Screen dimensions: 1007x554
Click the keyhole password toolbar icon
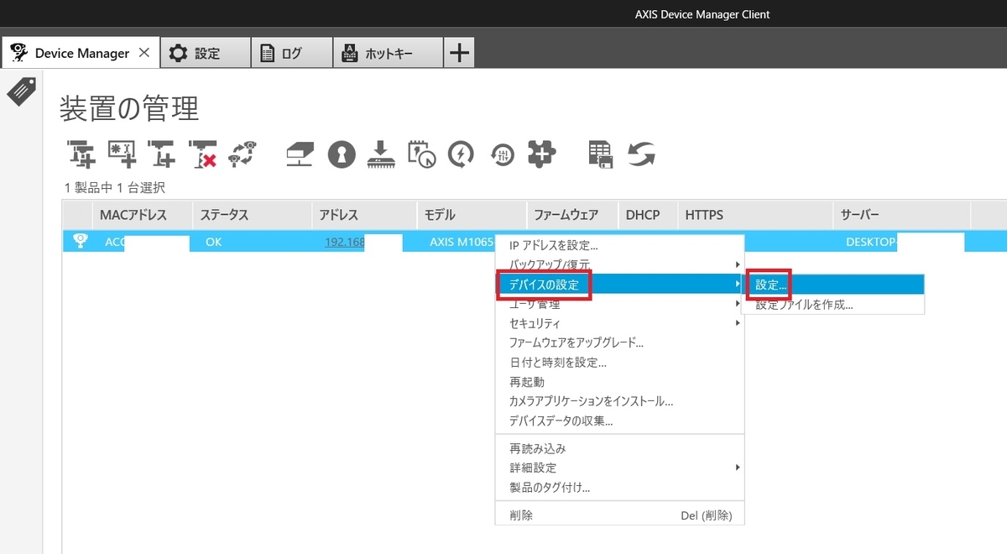pos(342,154)
